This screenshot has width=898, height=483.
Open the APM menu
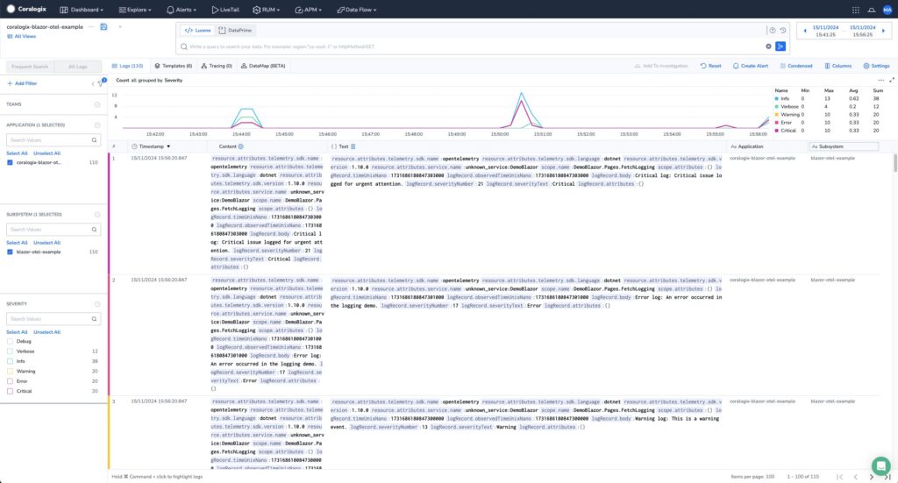tap(308, 10)
